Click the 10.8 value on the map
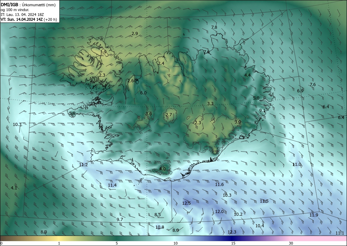 pos(160,227)
